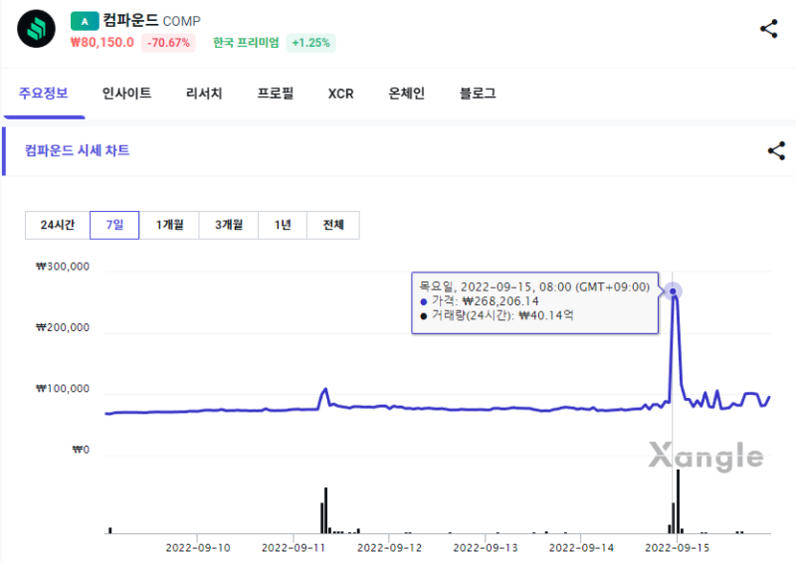Click the 2022-09-11 date axis label
The image size is (796, 562).
pos(294,548)
